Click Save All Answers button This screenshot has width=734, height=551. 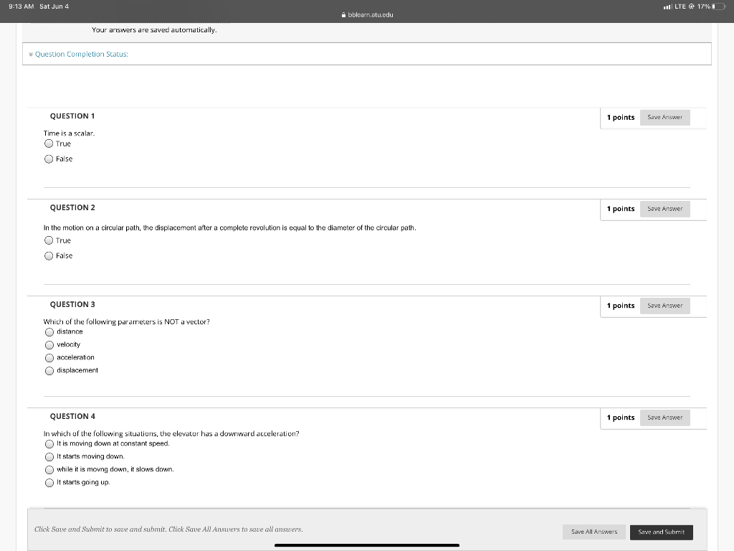[594, 532]
